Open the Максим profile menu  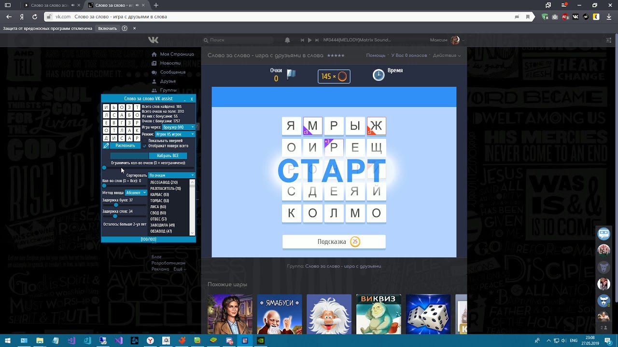coord(447,40)
